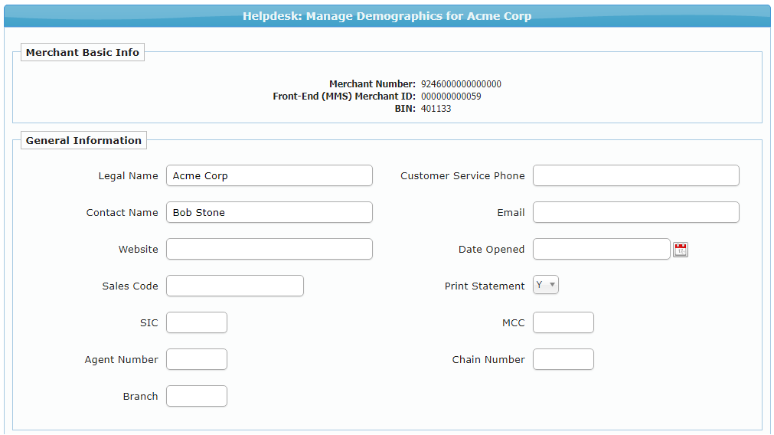Click the Customer Service Phone field
Viewport: 774px width, 435px height.
click(635, 175)
